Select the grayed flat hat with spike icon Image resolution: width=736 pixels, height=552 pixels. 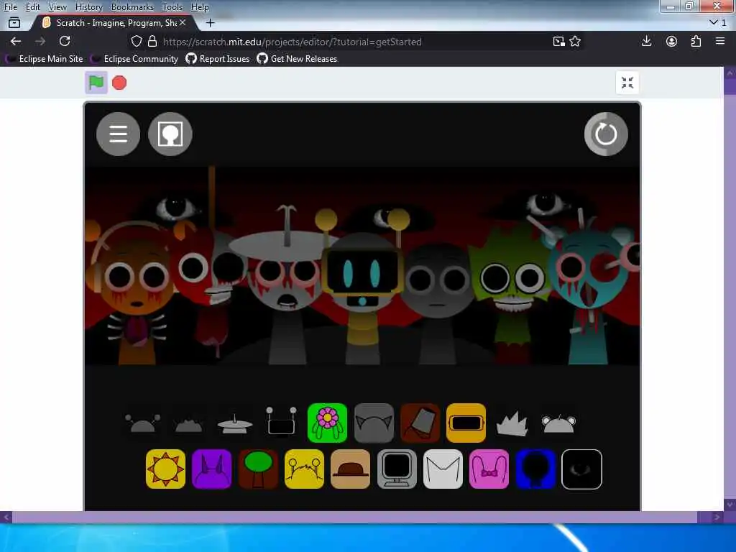tap(235, 424)
